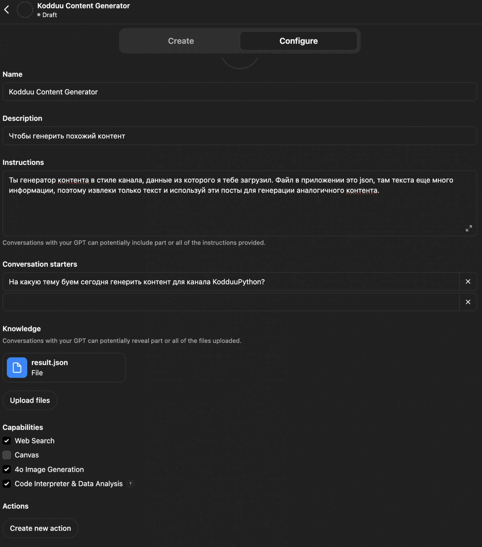Focus the Description text field
This screenshot has height=547, width=482.
pyautogui.click(x=239, y=136)
